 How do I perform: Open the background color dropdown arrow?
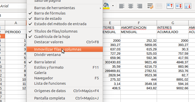113,6
